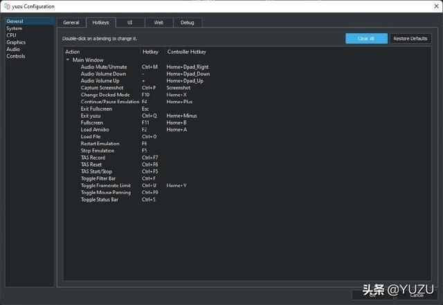Select the Audio Volume Down action
Viewport: 443px width, 305px height.
click(x=103, y=74)
